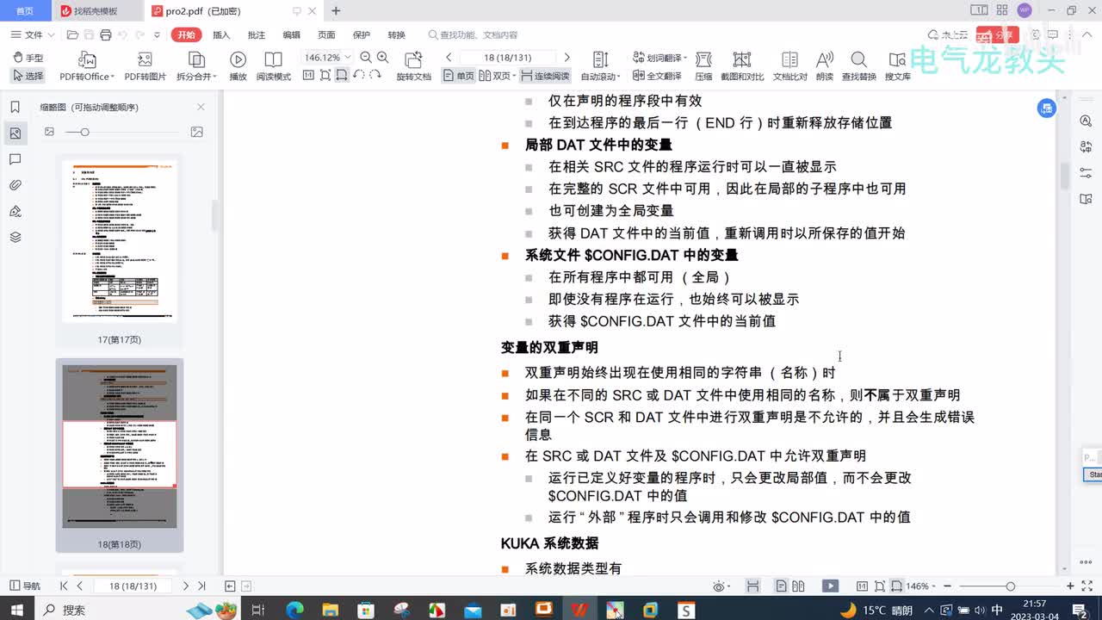Open the 保护 ribbon tab
1102x620 pixels.
point(362,34)
